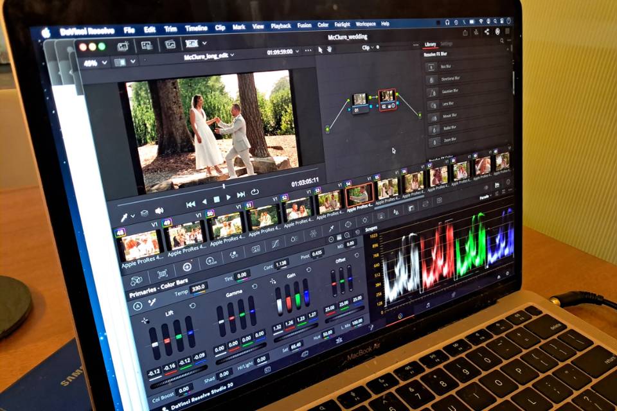Select node 01 in node graph
The height and width of the screenshot is (411, 617).
[359, 102]
